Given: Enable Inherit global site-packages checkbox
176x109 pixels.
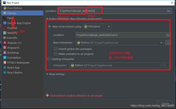Looking at the screenshot, I should point(56,49).
